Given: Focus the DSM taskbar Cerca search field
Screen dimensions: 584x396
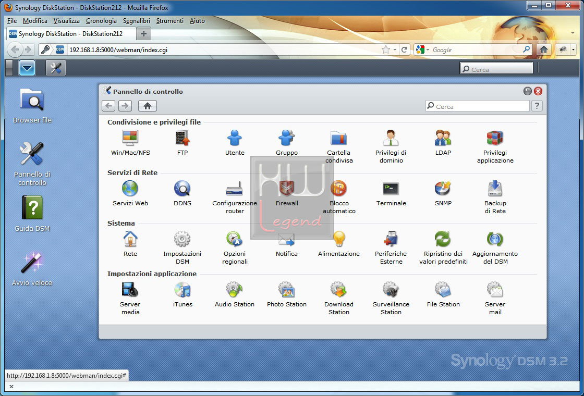Looking at the screenshot, I should click(x=496, y=69).
